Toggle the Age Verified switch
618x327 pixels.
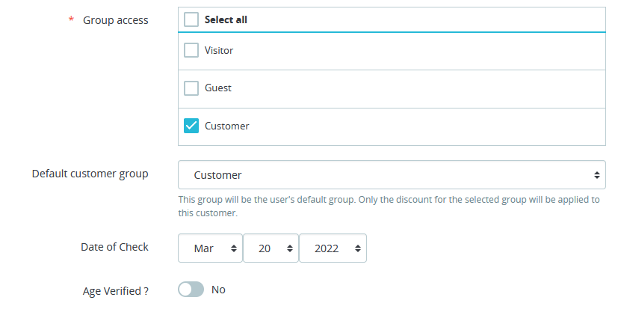(191, 290)
